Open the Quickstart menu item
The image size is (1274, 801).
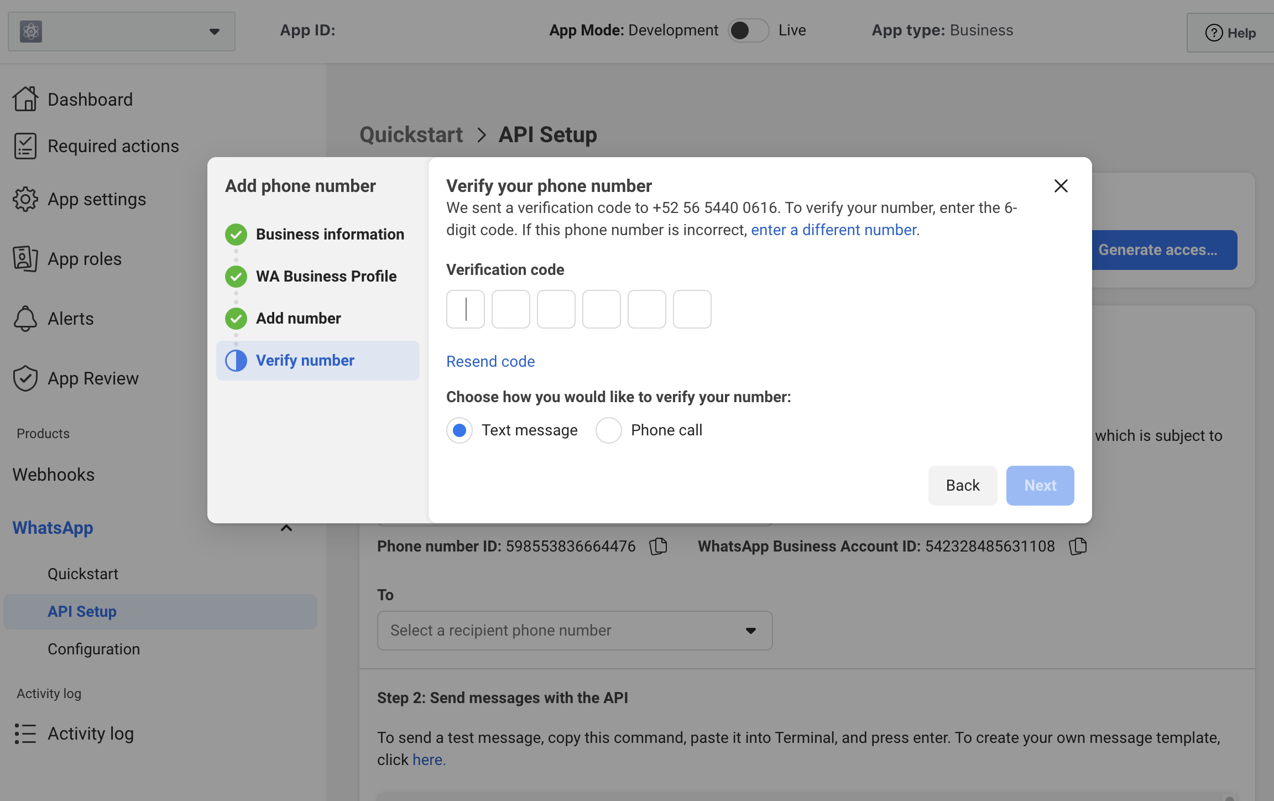[83, 573]
